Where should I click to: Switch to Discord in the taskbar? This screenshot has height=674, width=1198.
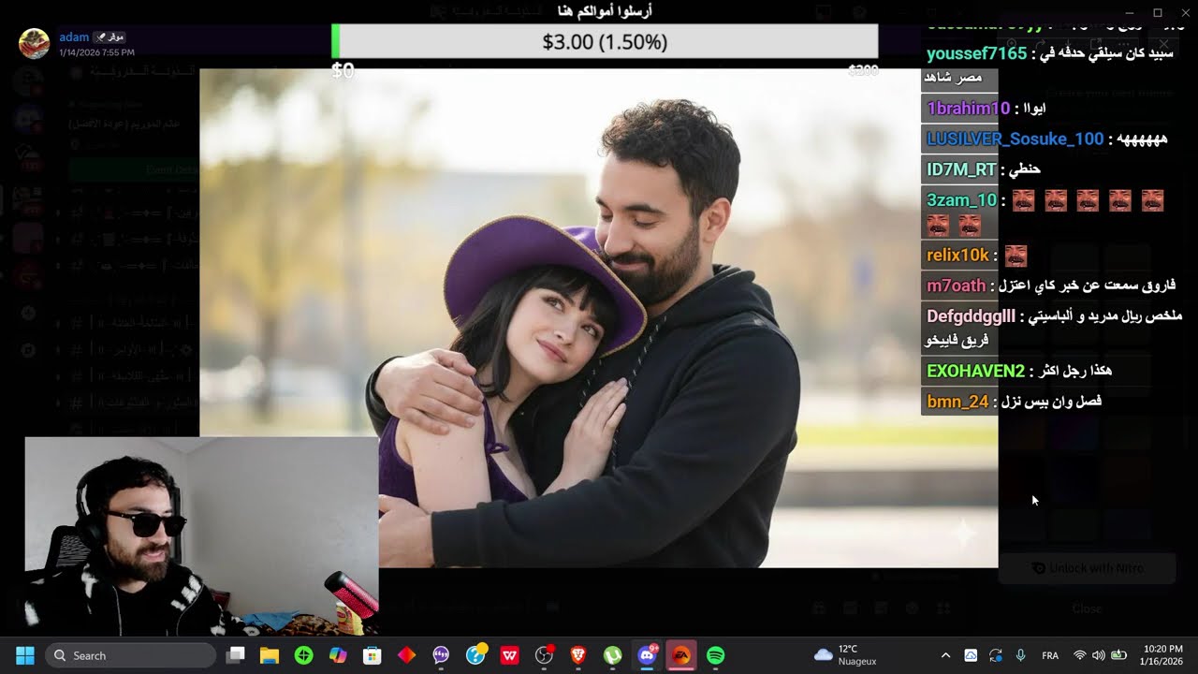point(647,655)
